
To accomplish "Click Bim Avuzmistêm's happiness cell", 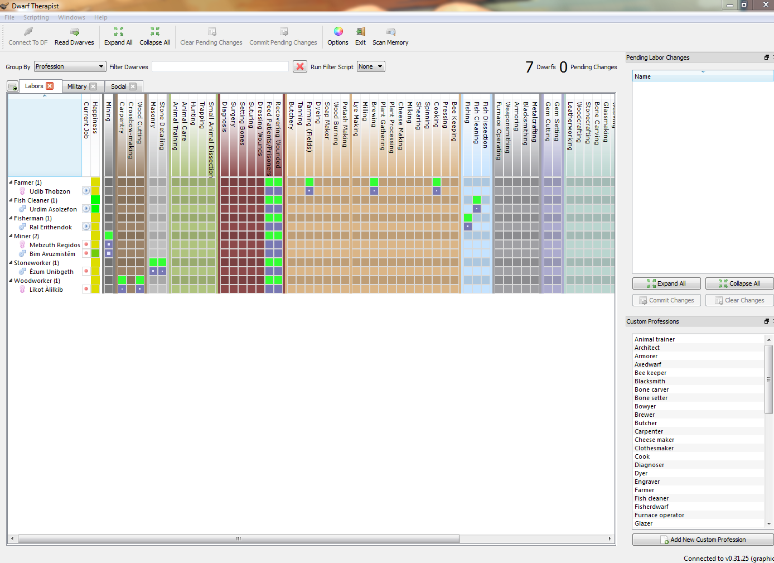I will pyautogui.click(x=95, y=253).
